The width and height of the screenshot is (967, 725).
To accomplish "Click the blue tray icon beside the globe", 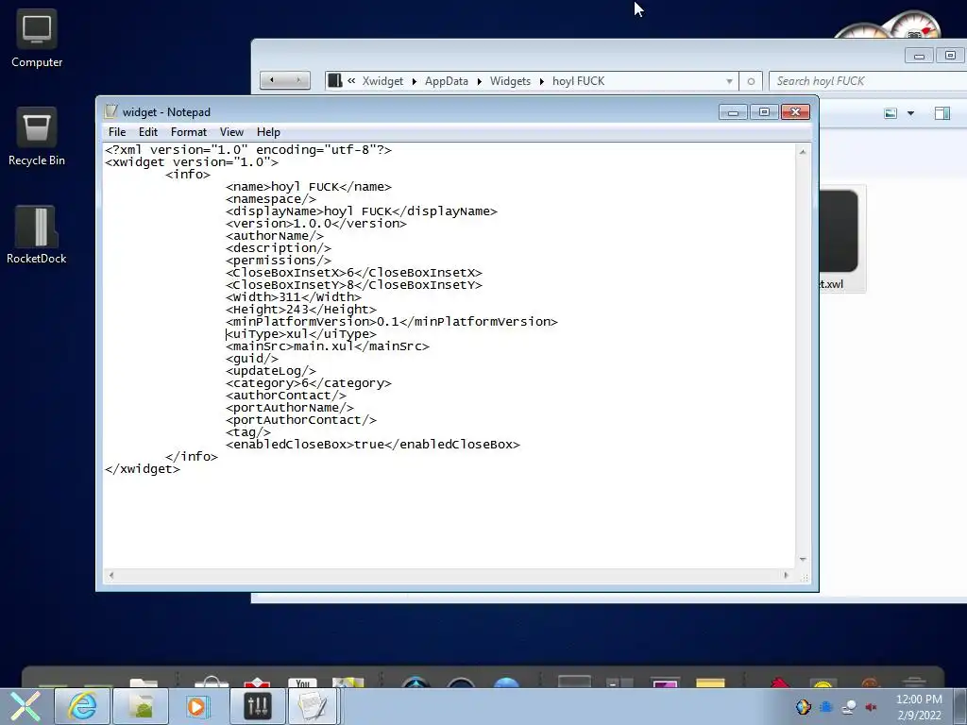I will coord(826,707).
